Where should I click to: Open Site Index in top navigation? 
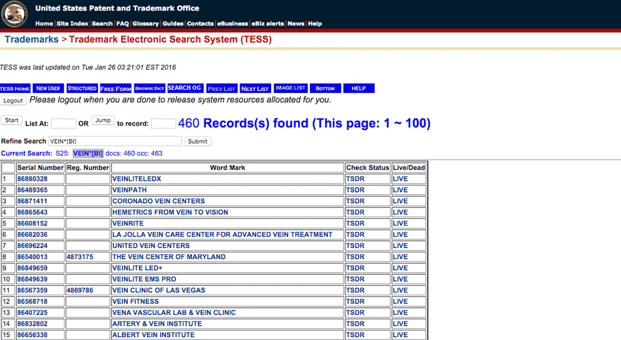click(72, 23)
